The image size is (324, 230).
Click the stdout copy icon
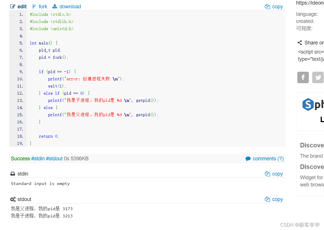(267, 199)
